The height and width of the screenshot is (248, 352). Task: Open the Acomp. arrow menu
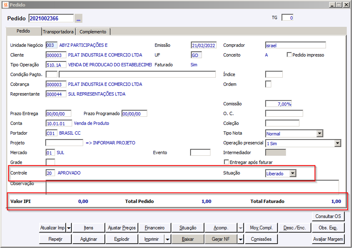240,228
